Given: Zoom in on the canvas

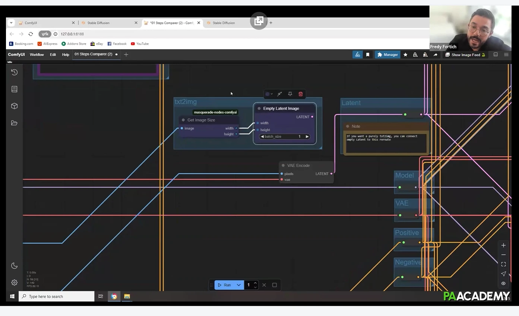Looking at the screenshot, I should pos(503,245).
